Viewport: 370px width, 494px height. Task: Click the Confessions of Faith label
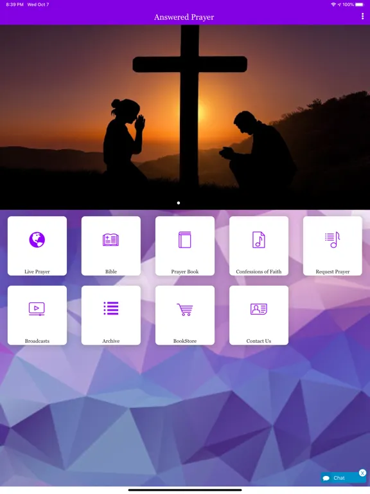(259, 271)
